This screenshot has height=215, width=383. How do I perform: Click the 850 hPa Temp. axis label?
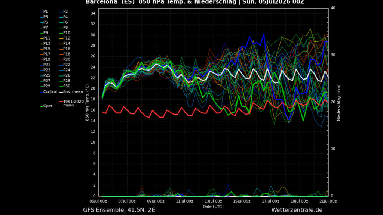[x=87, y=103]
